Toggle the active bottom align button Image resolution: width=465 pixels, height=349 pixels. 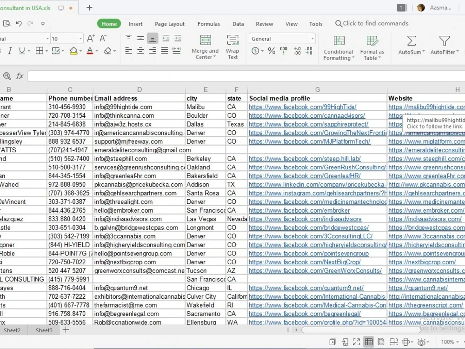[x=153, y=38]
